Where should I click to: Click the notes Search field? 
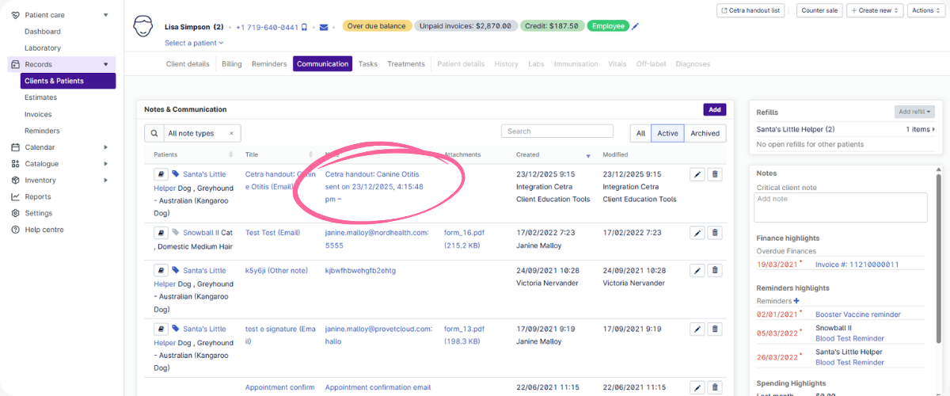557,131
